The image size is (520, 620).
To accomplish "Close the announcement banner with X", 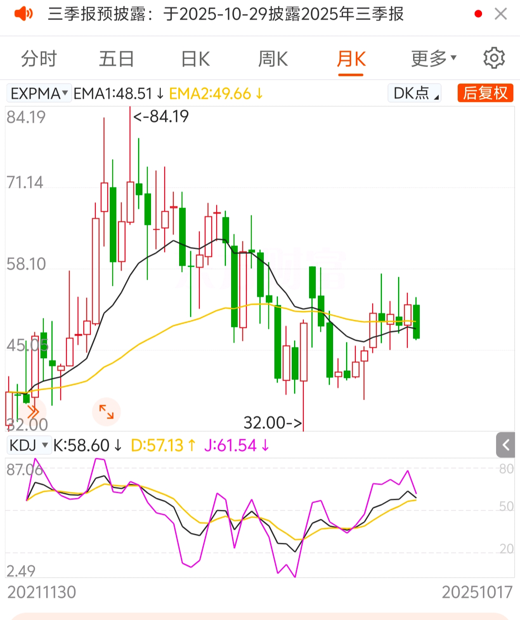I will pyautogui.click(x=501, y=14).
